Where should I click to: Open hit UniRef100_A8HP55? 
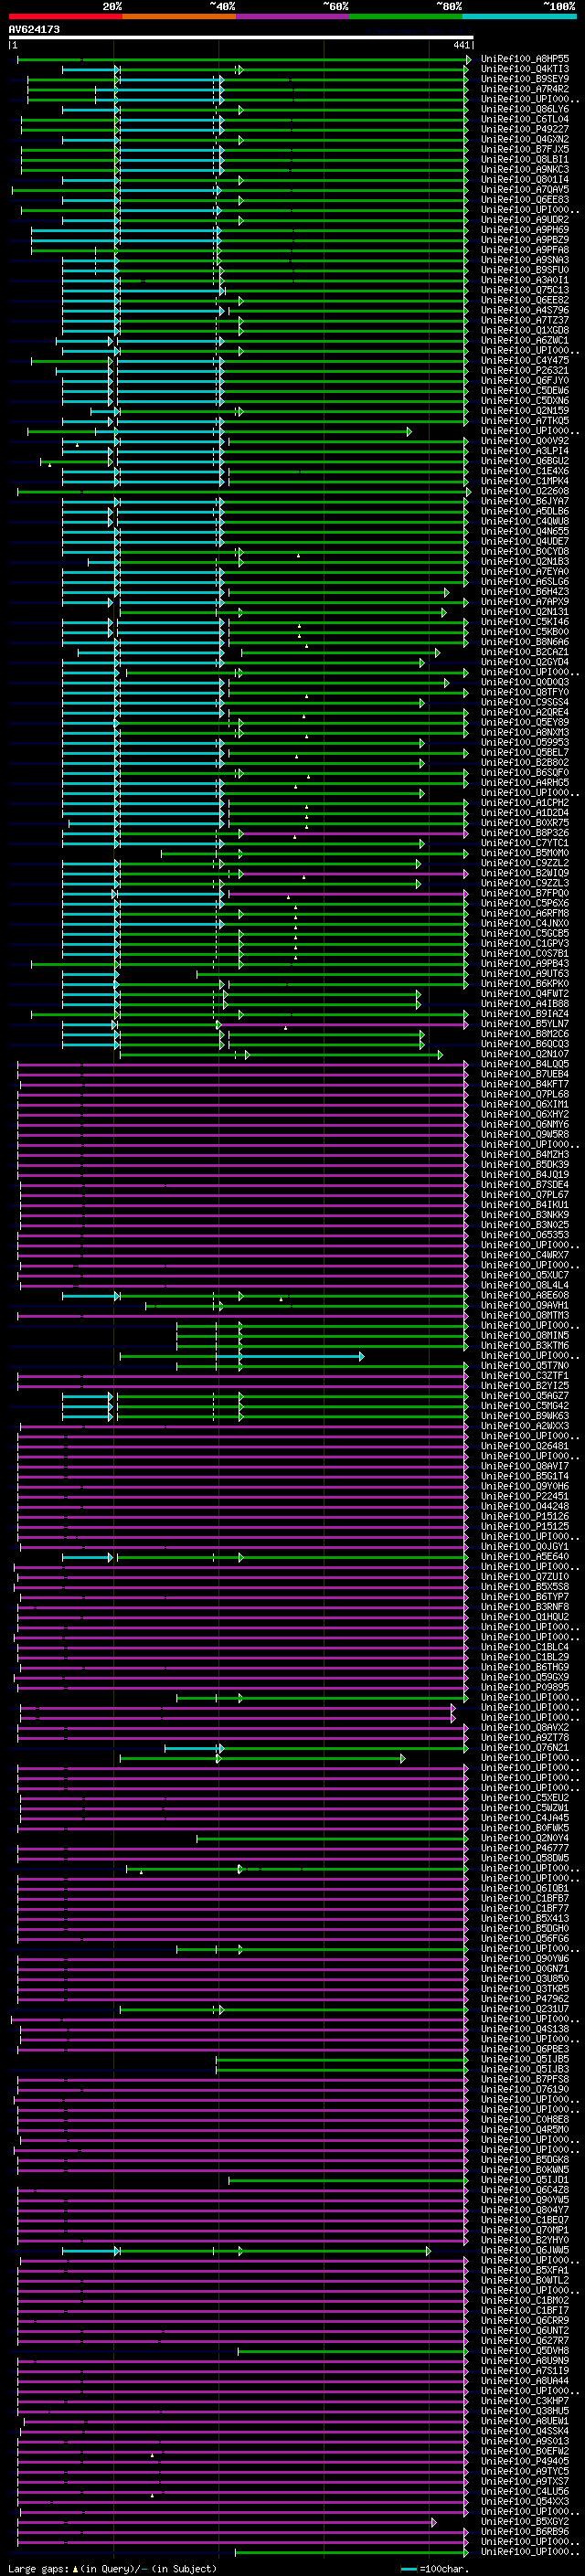(x=525, y=59)
